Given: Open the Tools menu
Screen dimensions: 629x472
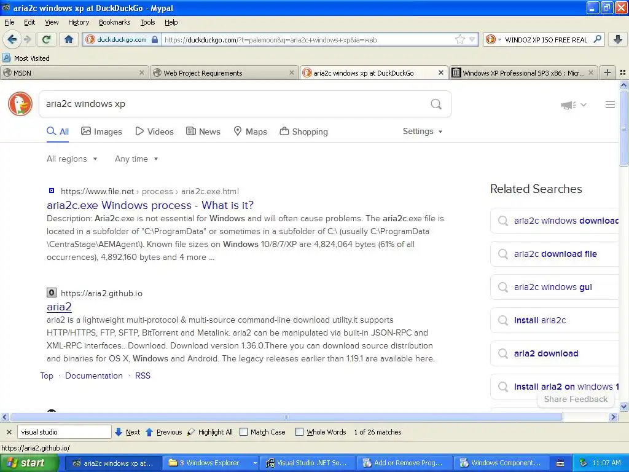Looking at the screenshot, I should 147,22.
